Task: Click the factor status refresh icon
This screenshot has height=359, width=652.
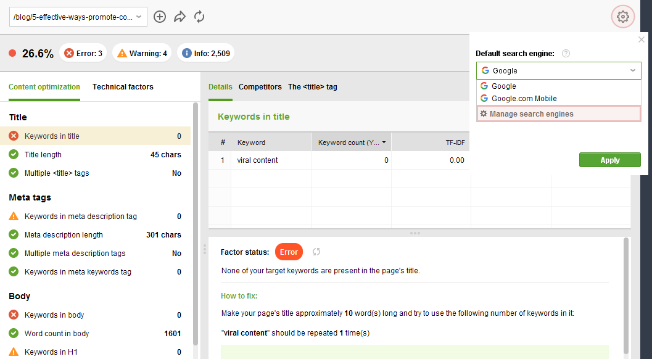Action: 316,252
